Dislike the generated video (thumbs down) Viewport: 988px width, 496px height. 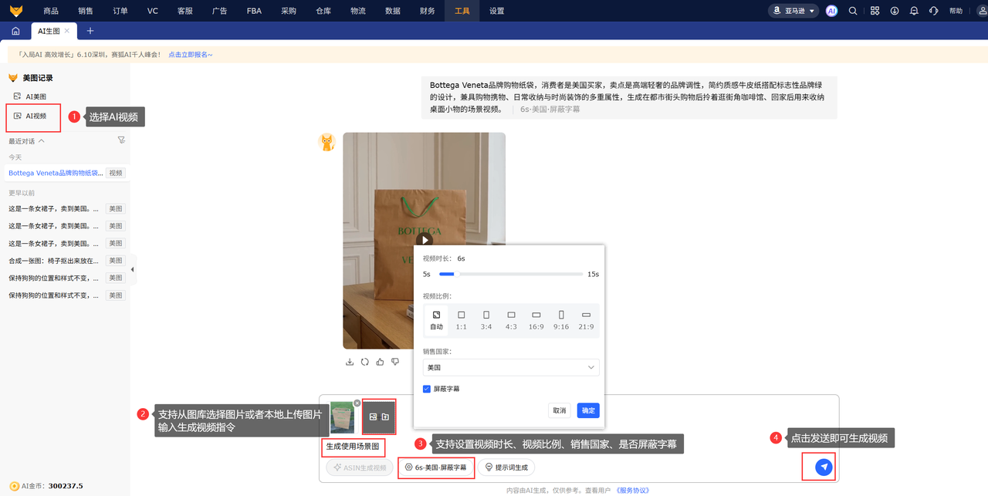pos(395,362)
